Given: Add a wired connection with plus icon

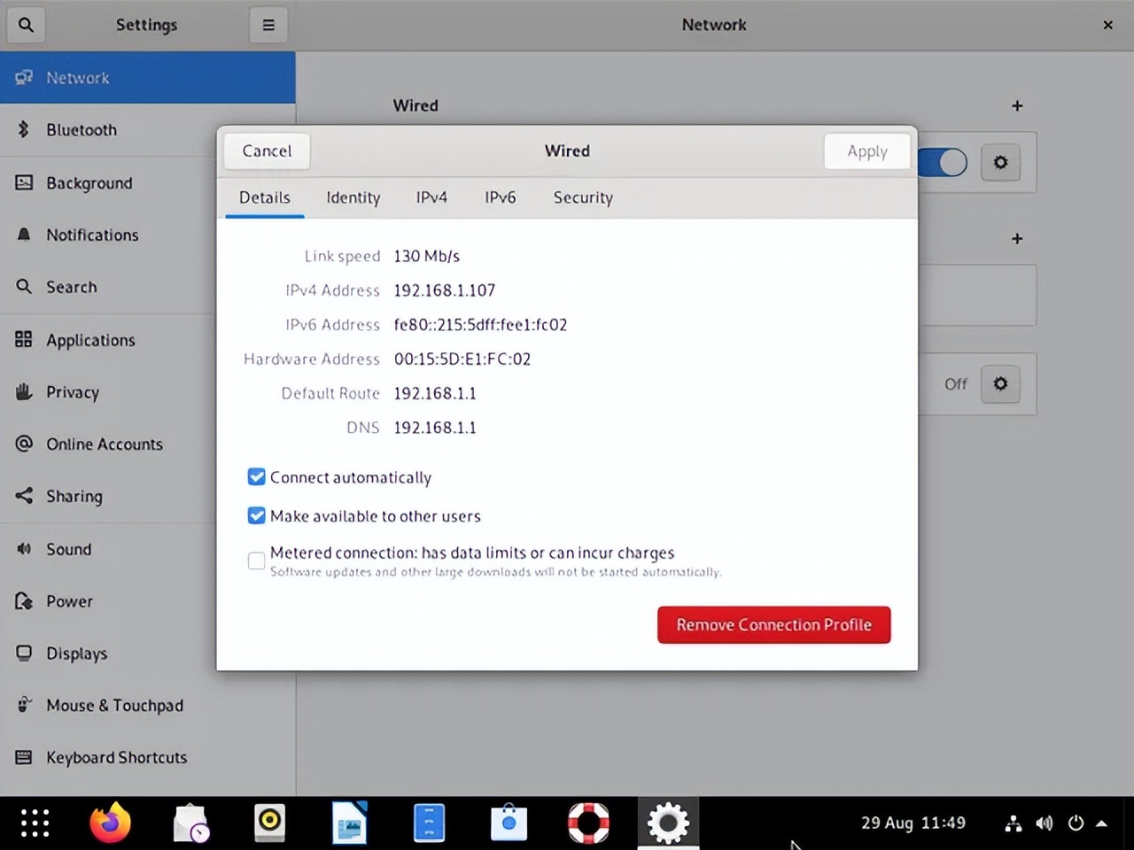Looking at the screenshot, I should click(x=1017, y=106).
